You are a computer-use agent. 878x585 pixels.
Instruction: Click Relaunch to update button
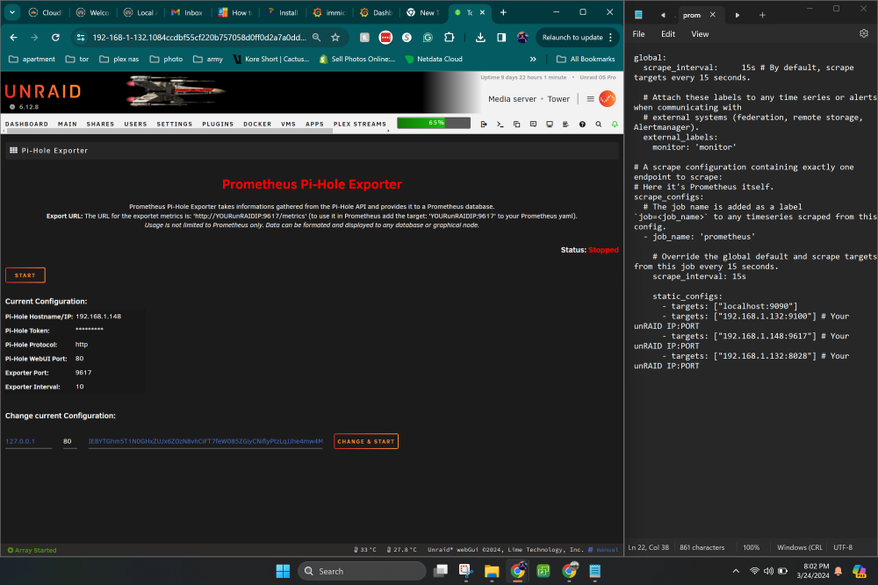[572, 38]
